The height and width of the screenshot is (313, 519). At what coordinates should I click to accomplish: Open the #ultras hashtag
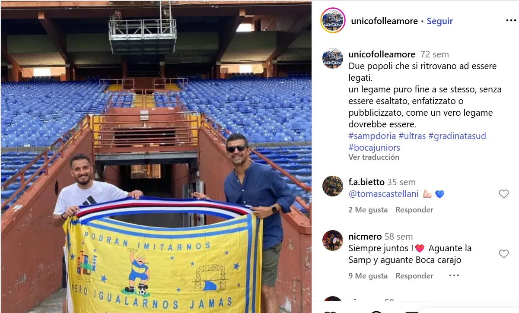[x=412, y=136]
